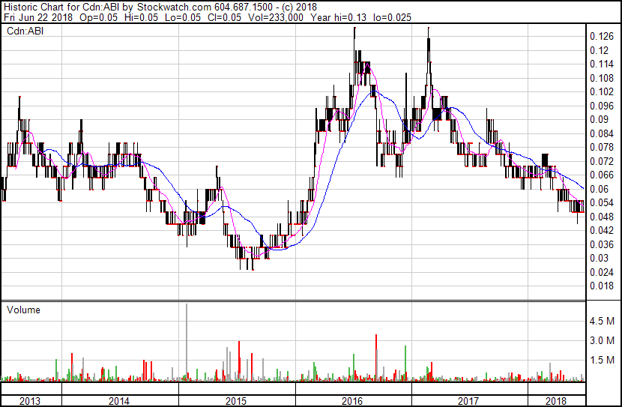Click the 4.5 M volume axis label

click(x=602, y=322)
